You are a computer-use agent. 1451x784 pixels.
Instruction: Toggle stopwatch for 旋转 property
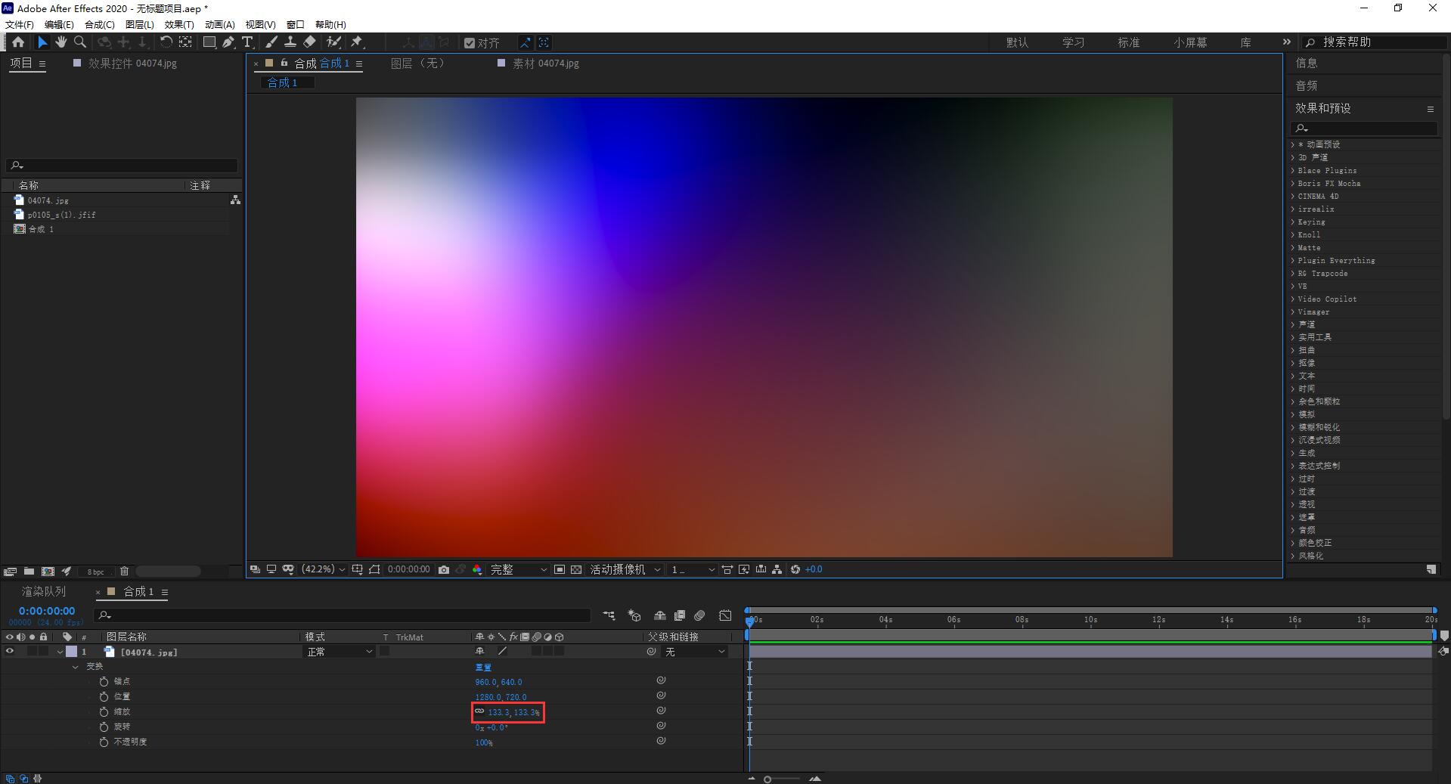click(x=104, y=727)
